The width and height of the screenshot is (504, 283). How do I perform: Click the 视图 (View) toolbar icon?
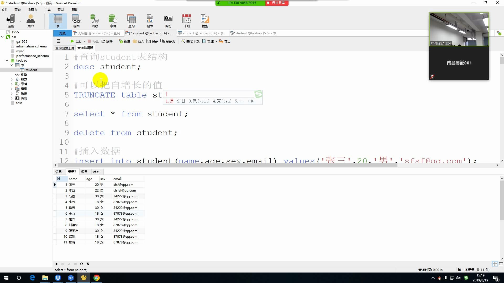coord(76,21)
